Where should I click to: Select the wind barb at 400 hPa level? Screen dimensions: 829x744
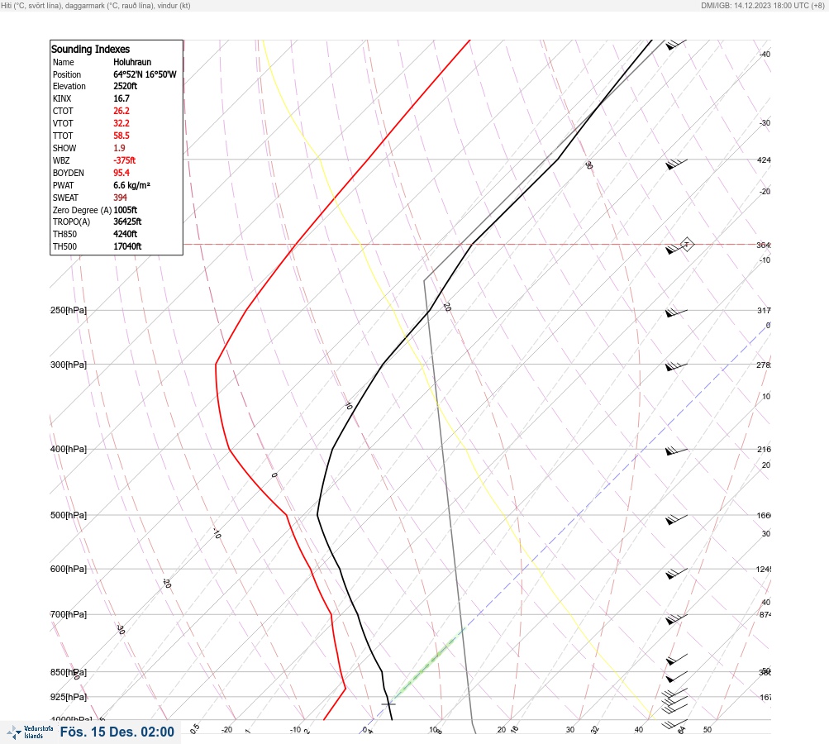tap(676, 451)
